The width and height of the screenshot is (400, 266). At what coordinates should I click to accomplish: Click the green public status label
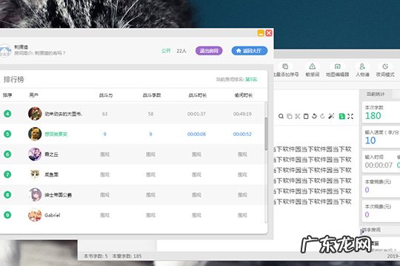pyautogui.click(x=166, y=51)
